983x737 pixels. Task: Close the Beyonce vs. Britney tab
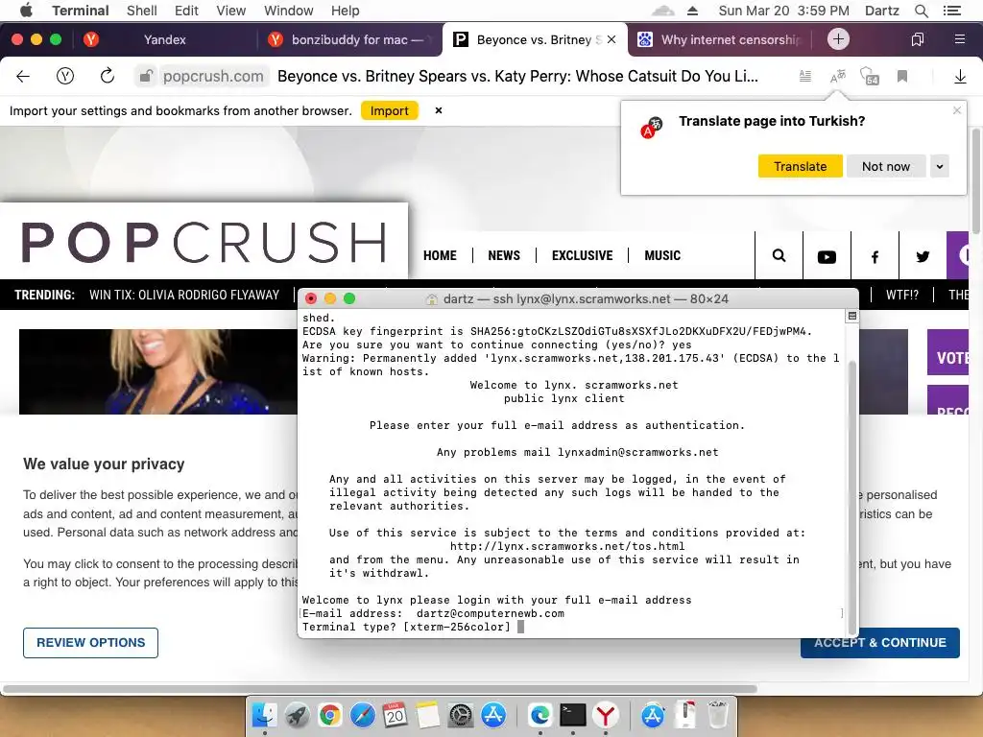click(x=611, y=39)
